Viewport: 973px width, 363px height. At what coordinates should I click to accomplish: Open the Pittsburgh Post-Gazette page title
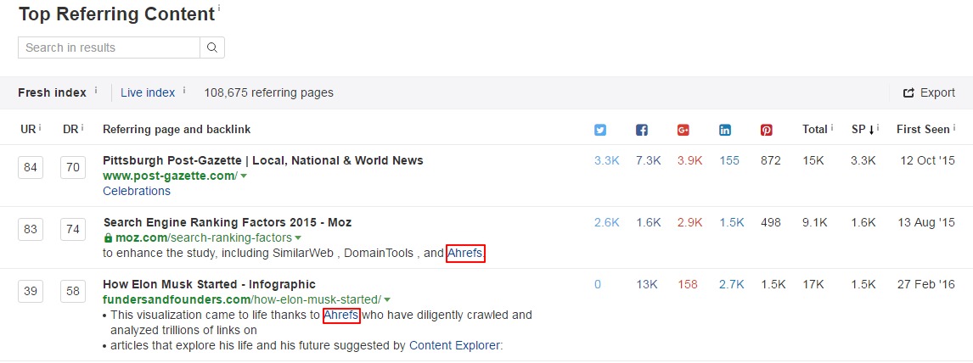[263, 160]
